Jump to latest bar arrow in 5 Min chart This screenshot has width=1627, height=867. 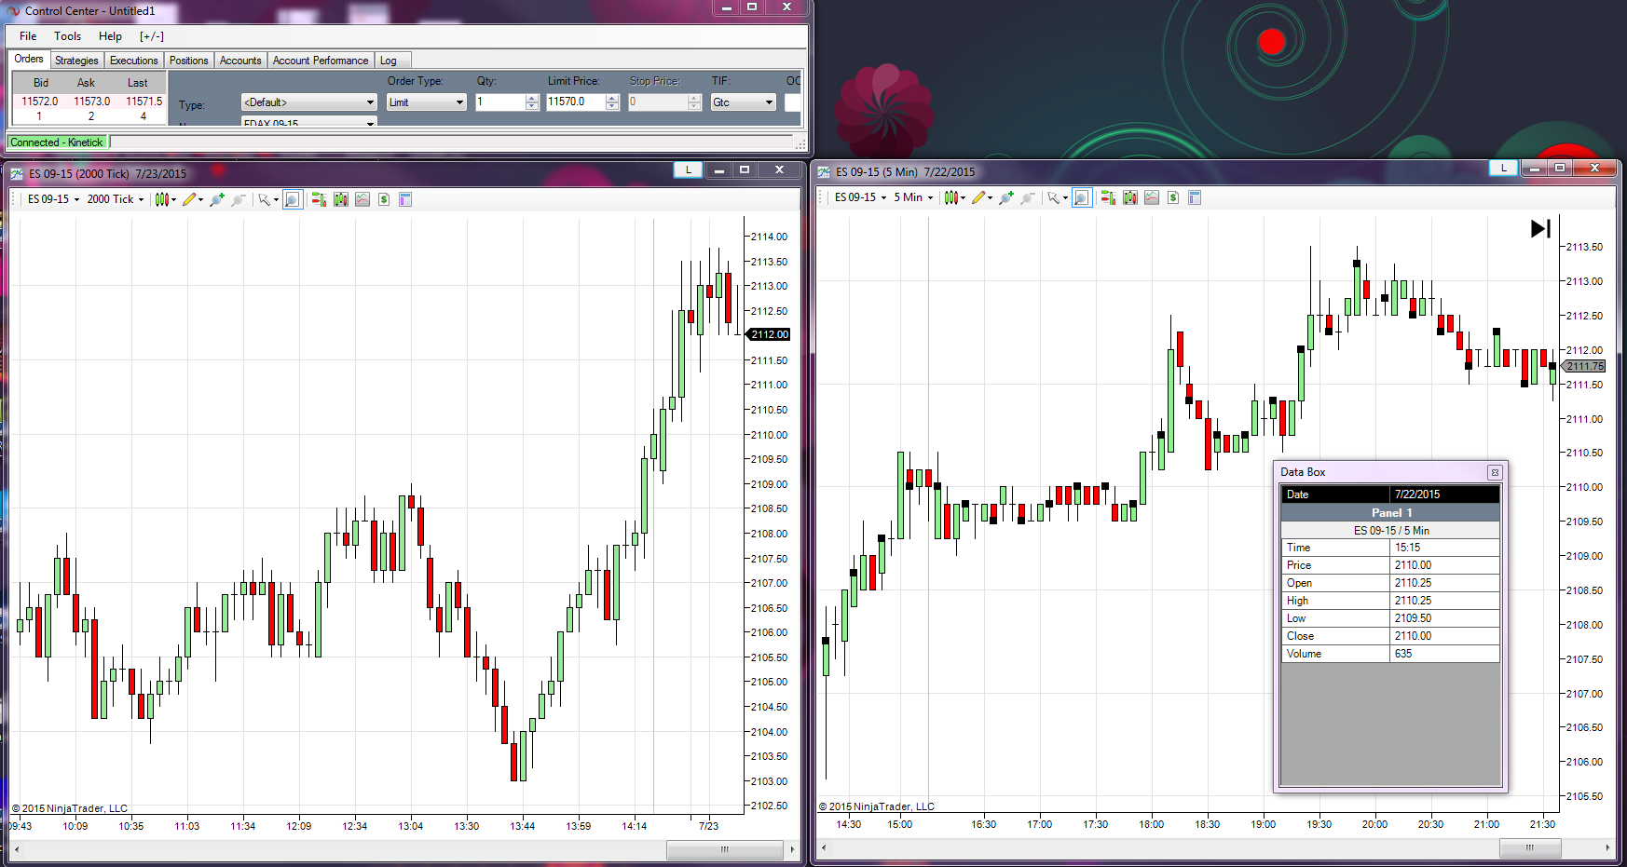tap(1540, 228)
